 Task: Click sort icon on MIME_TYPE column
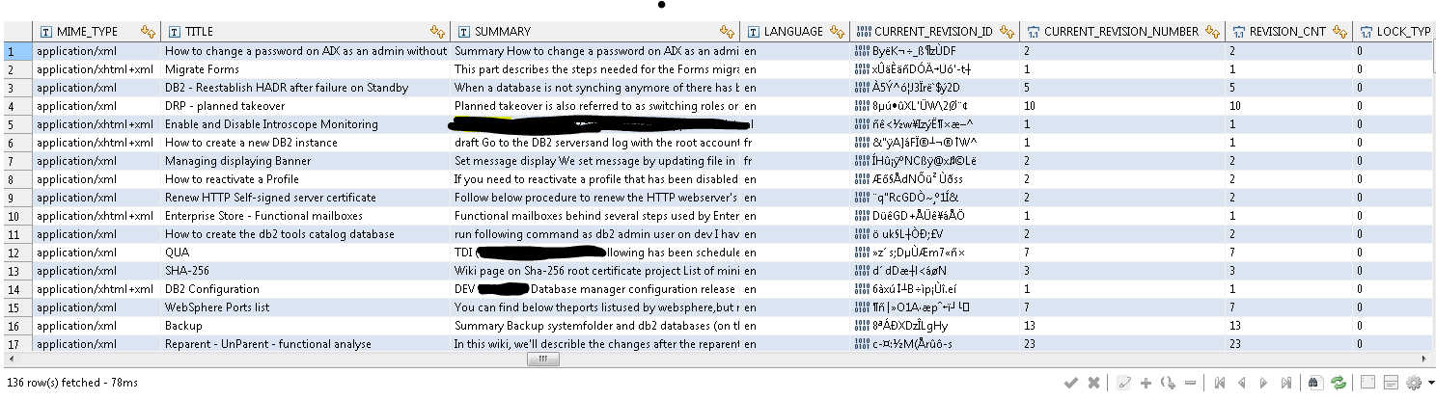click(x=147, y=32)
